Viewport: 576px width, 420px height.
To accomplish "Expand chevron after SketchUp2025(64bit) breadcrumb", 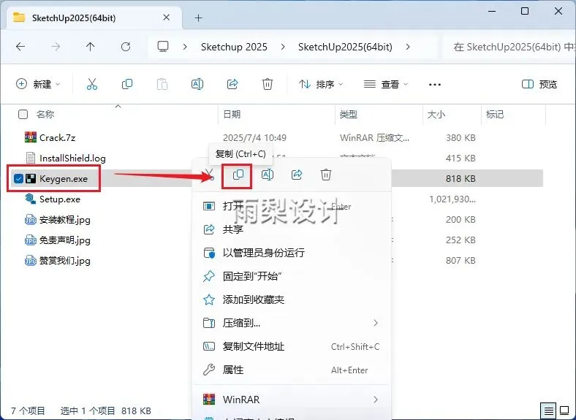I will coord(408,47).
